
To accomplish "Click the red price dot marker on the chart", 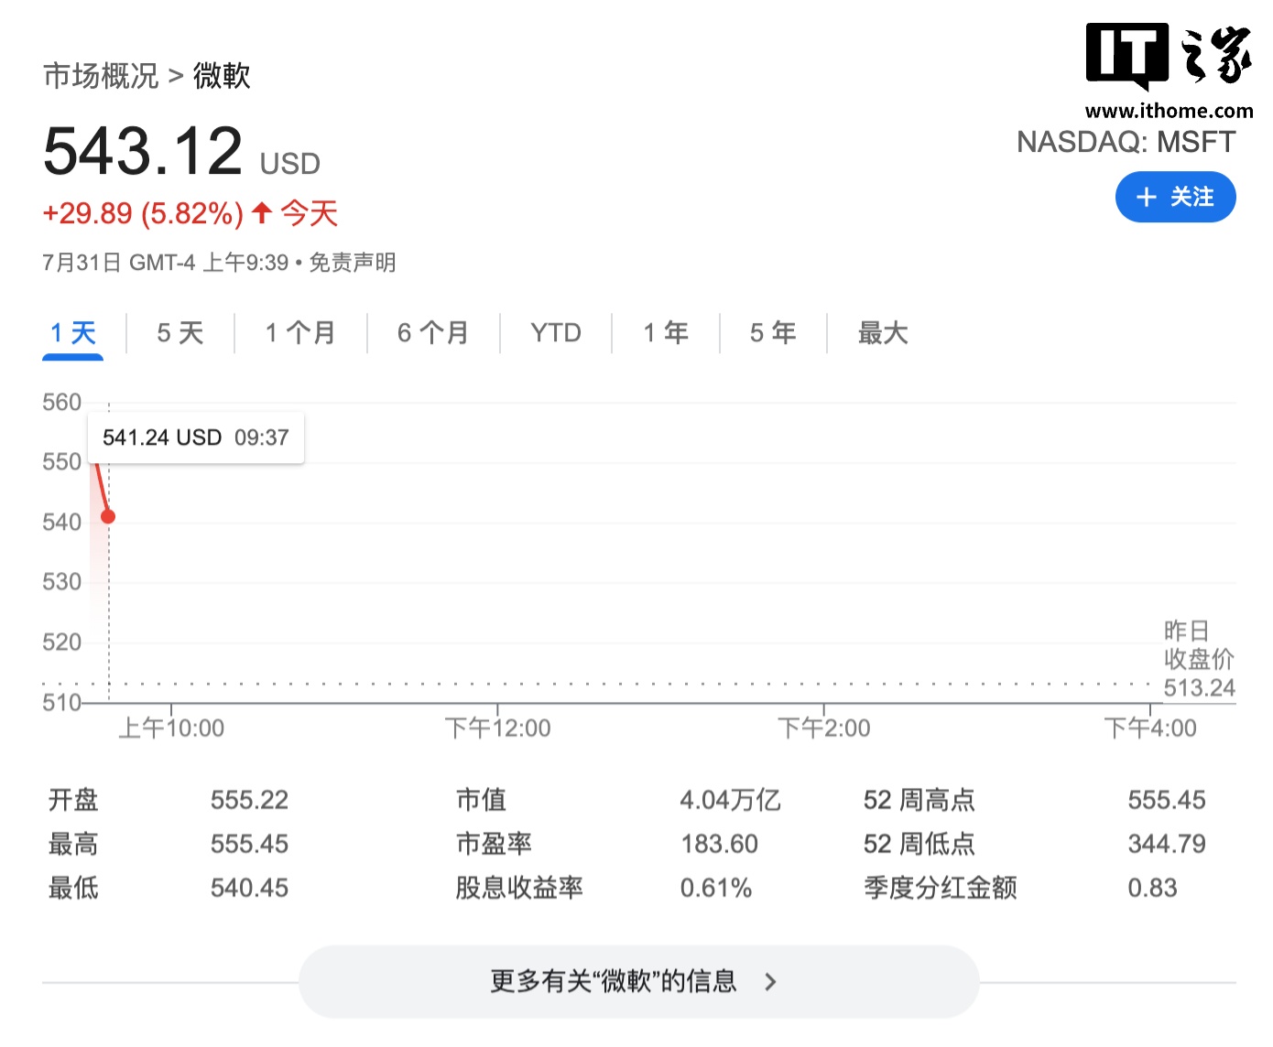I will click(x=109, y=515).
